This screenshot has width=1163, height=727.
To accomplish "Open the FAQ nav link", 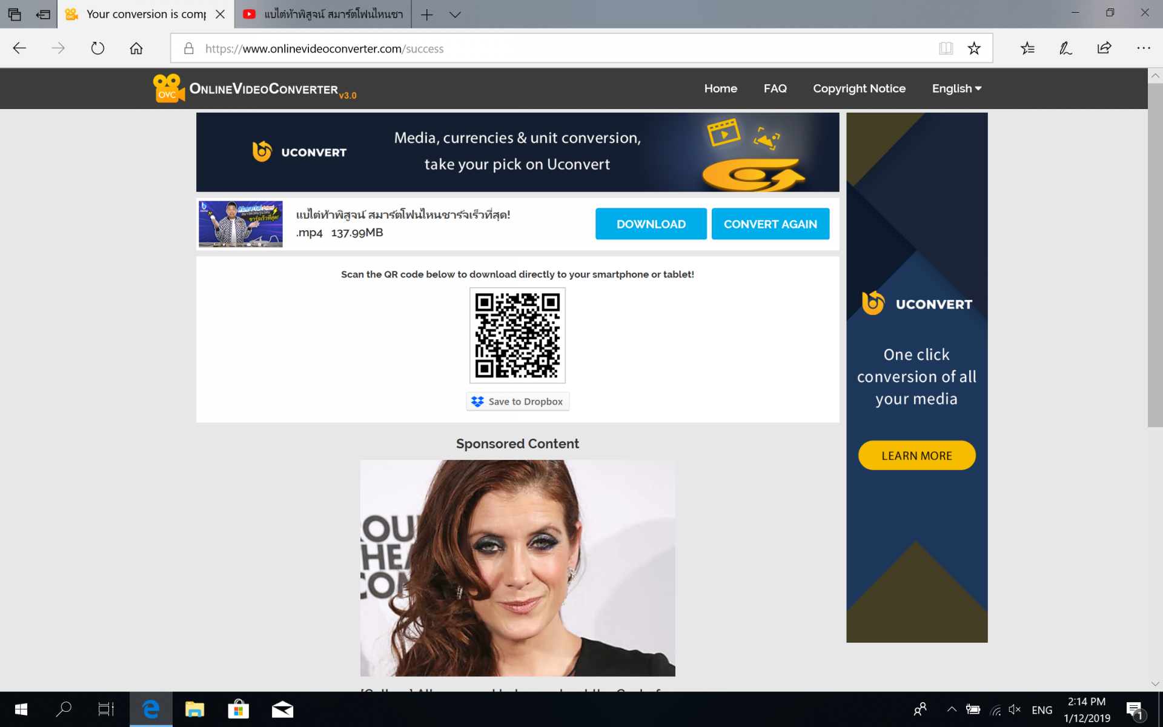I will [x=775, y=88].
